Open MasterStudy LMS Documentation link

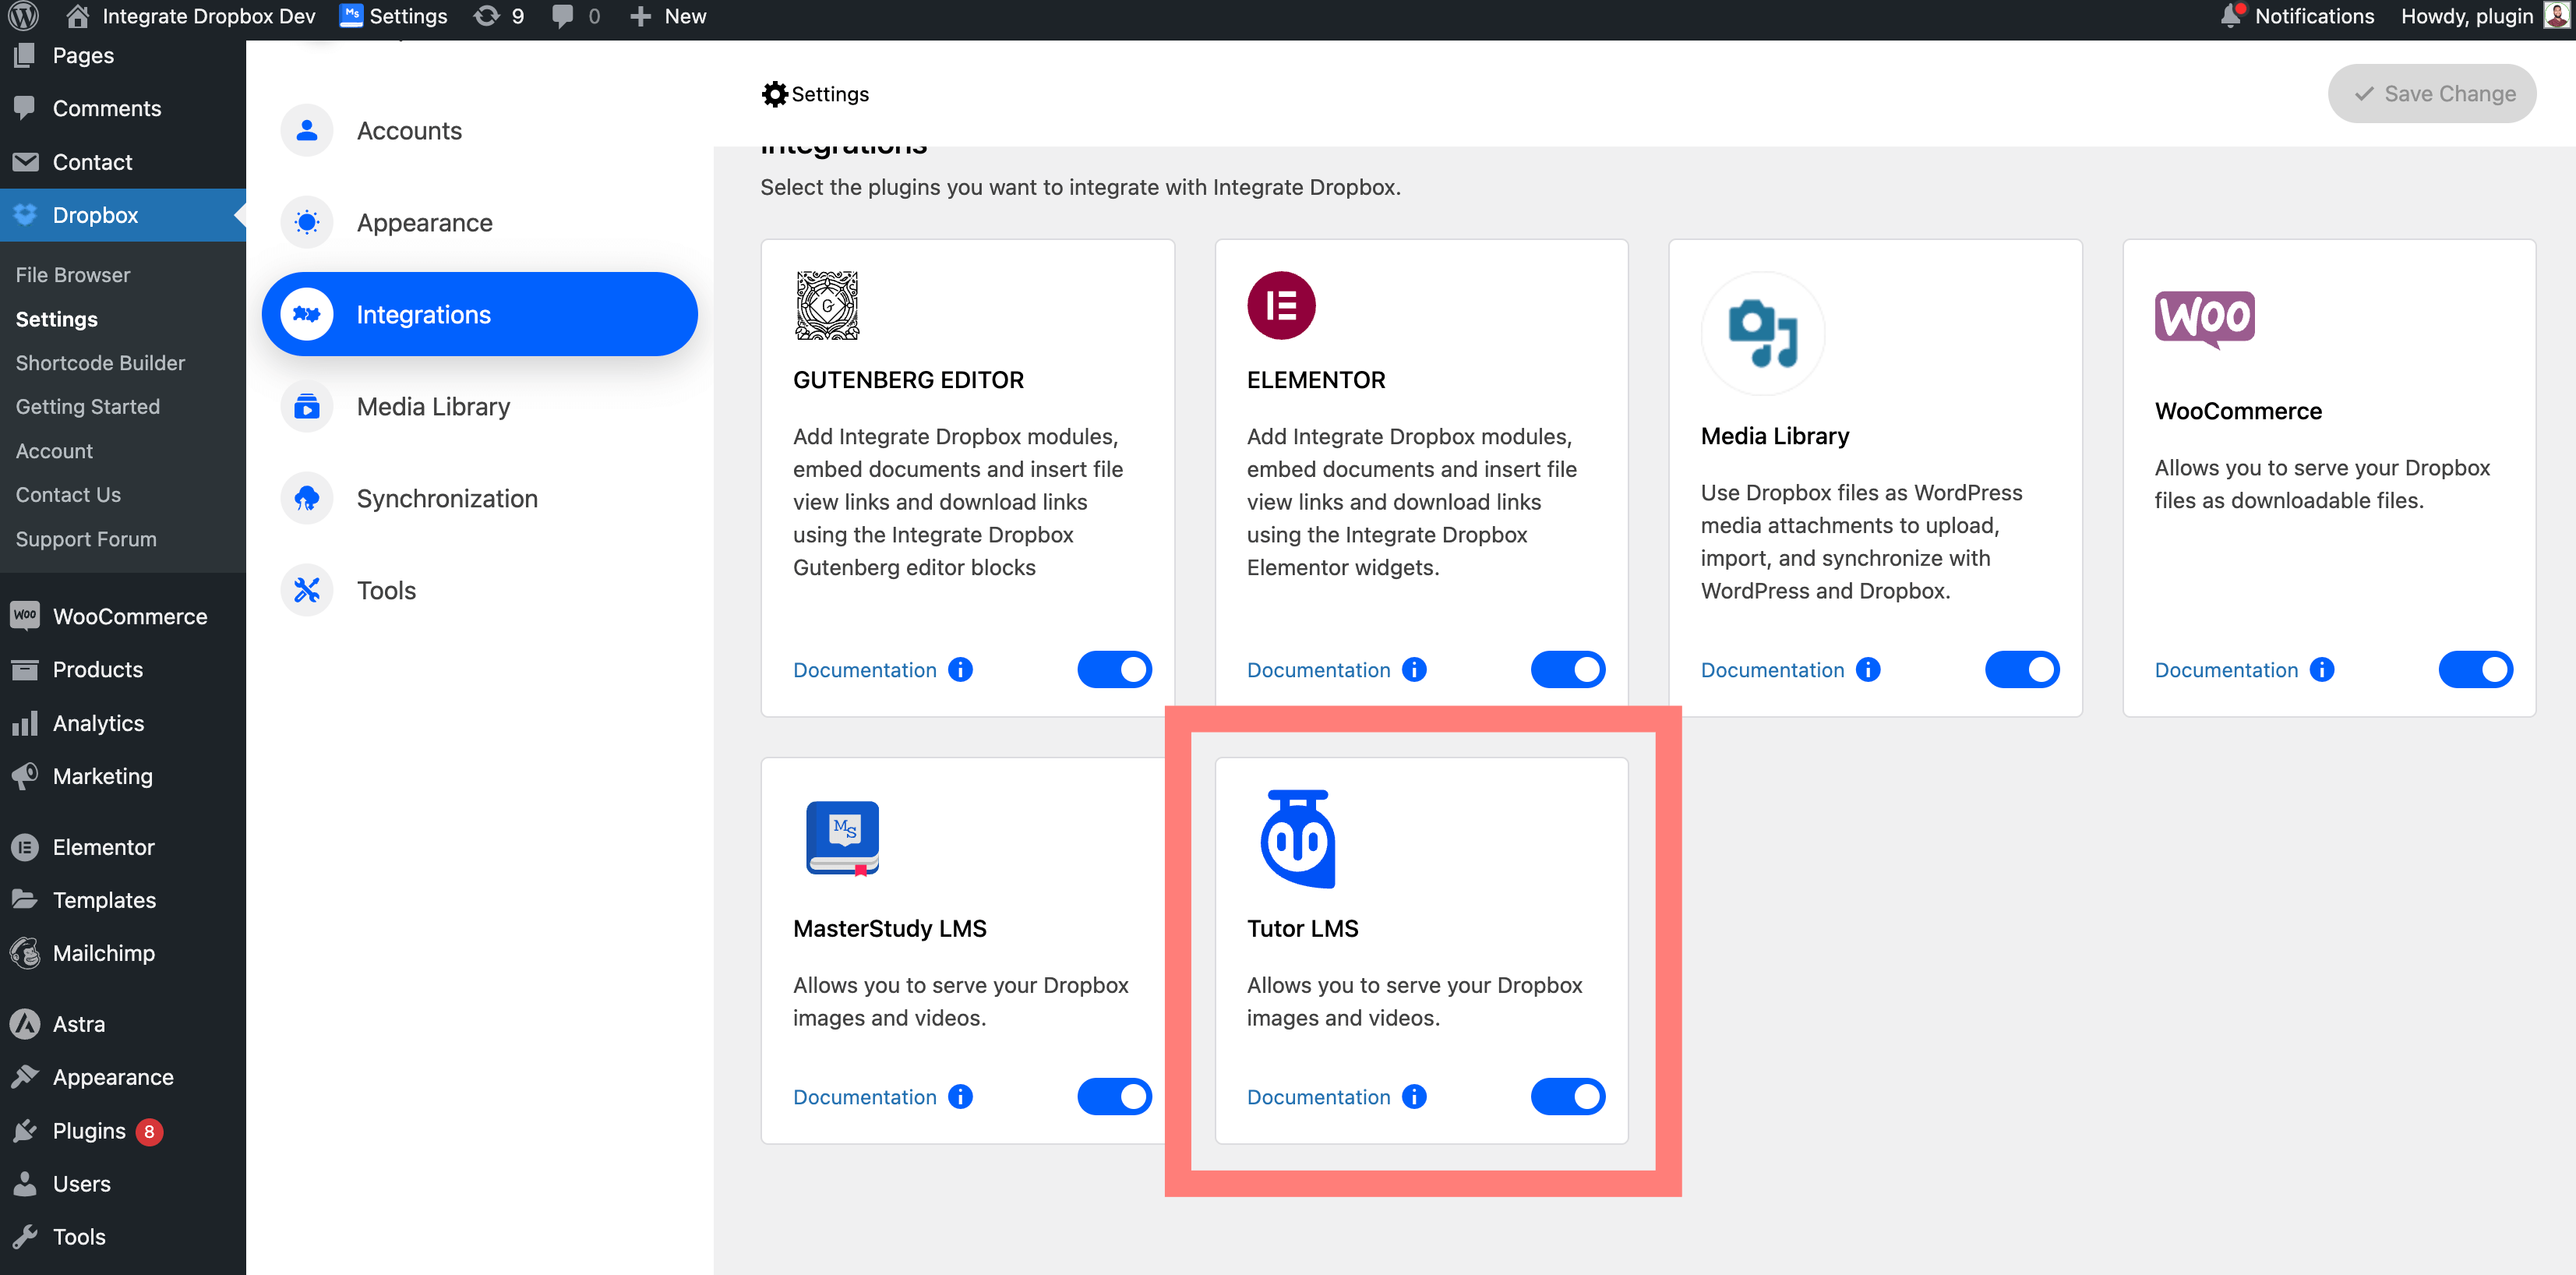865,1097
